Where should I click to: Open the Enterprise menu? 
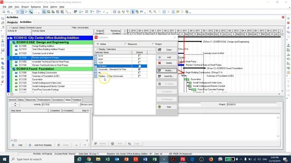(35, 7)
